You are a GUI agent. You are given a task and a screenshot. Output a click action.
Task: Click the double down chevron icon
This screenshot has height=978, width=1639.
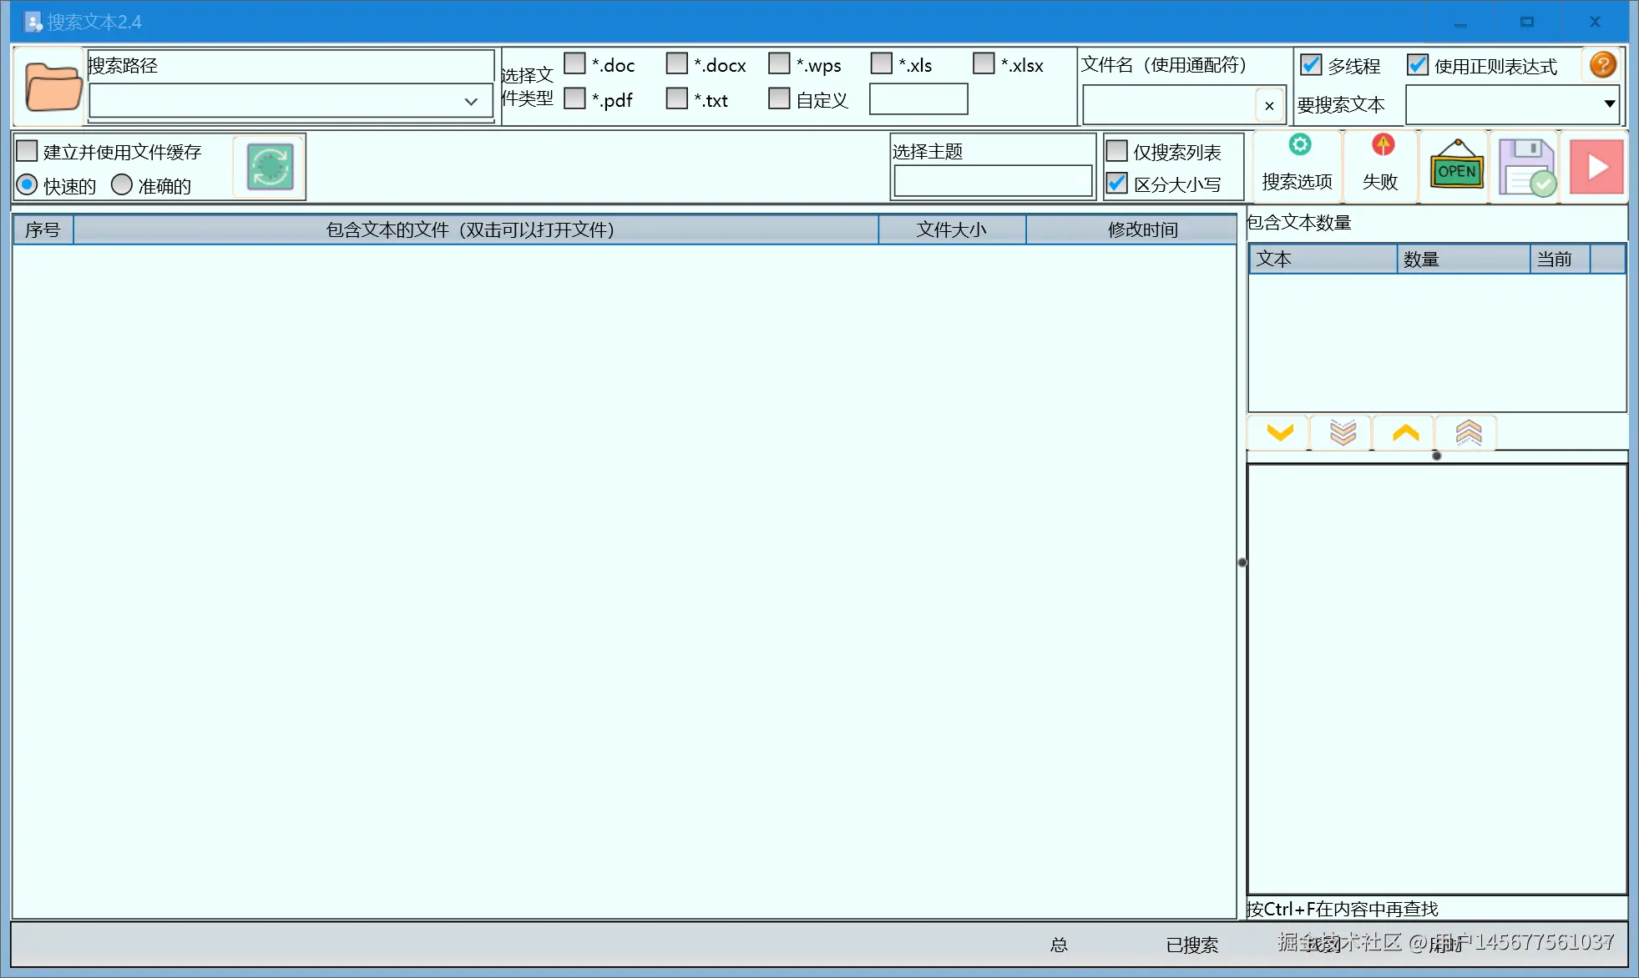tap(1343, 432)
